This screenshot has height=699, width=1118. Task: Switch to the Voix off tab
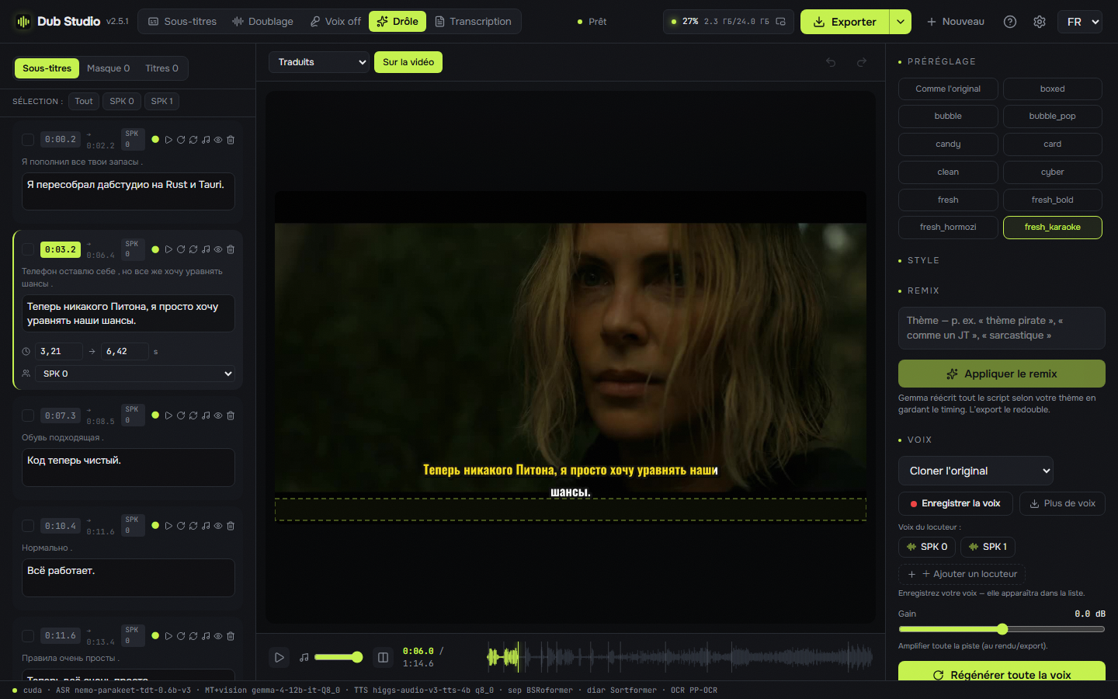(335, 22)
